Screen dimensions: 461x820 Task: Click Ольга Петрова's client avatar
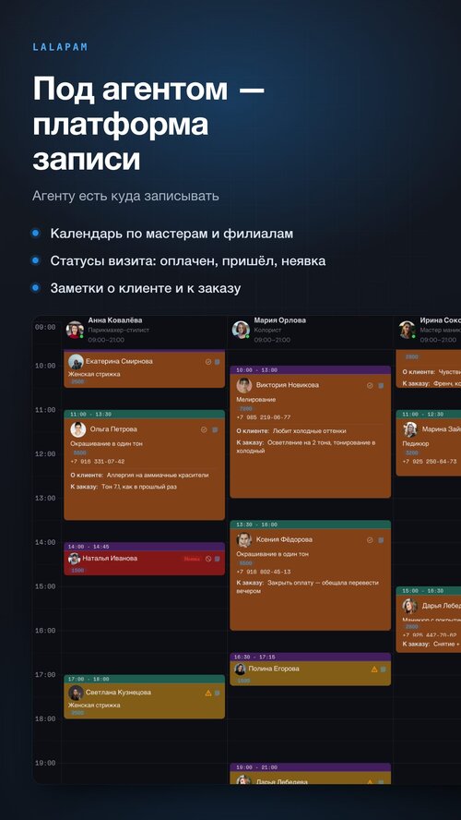[x=77, y=429]
